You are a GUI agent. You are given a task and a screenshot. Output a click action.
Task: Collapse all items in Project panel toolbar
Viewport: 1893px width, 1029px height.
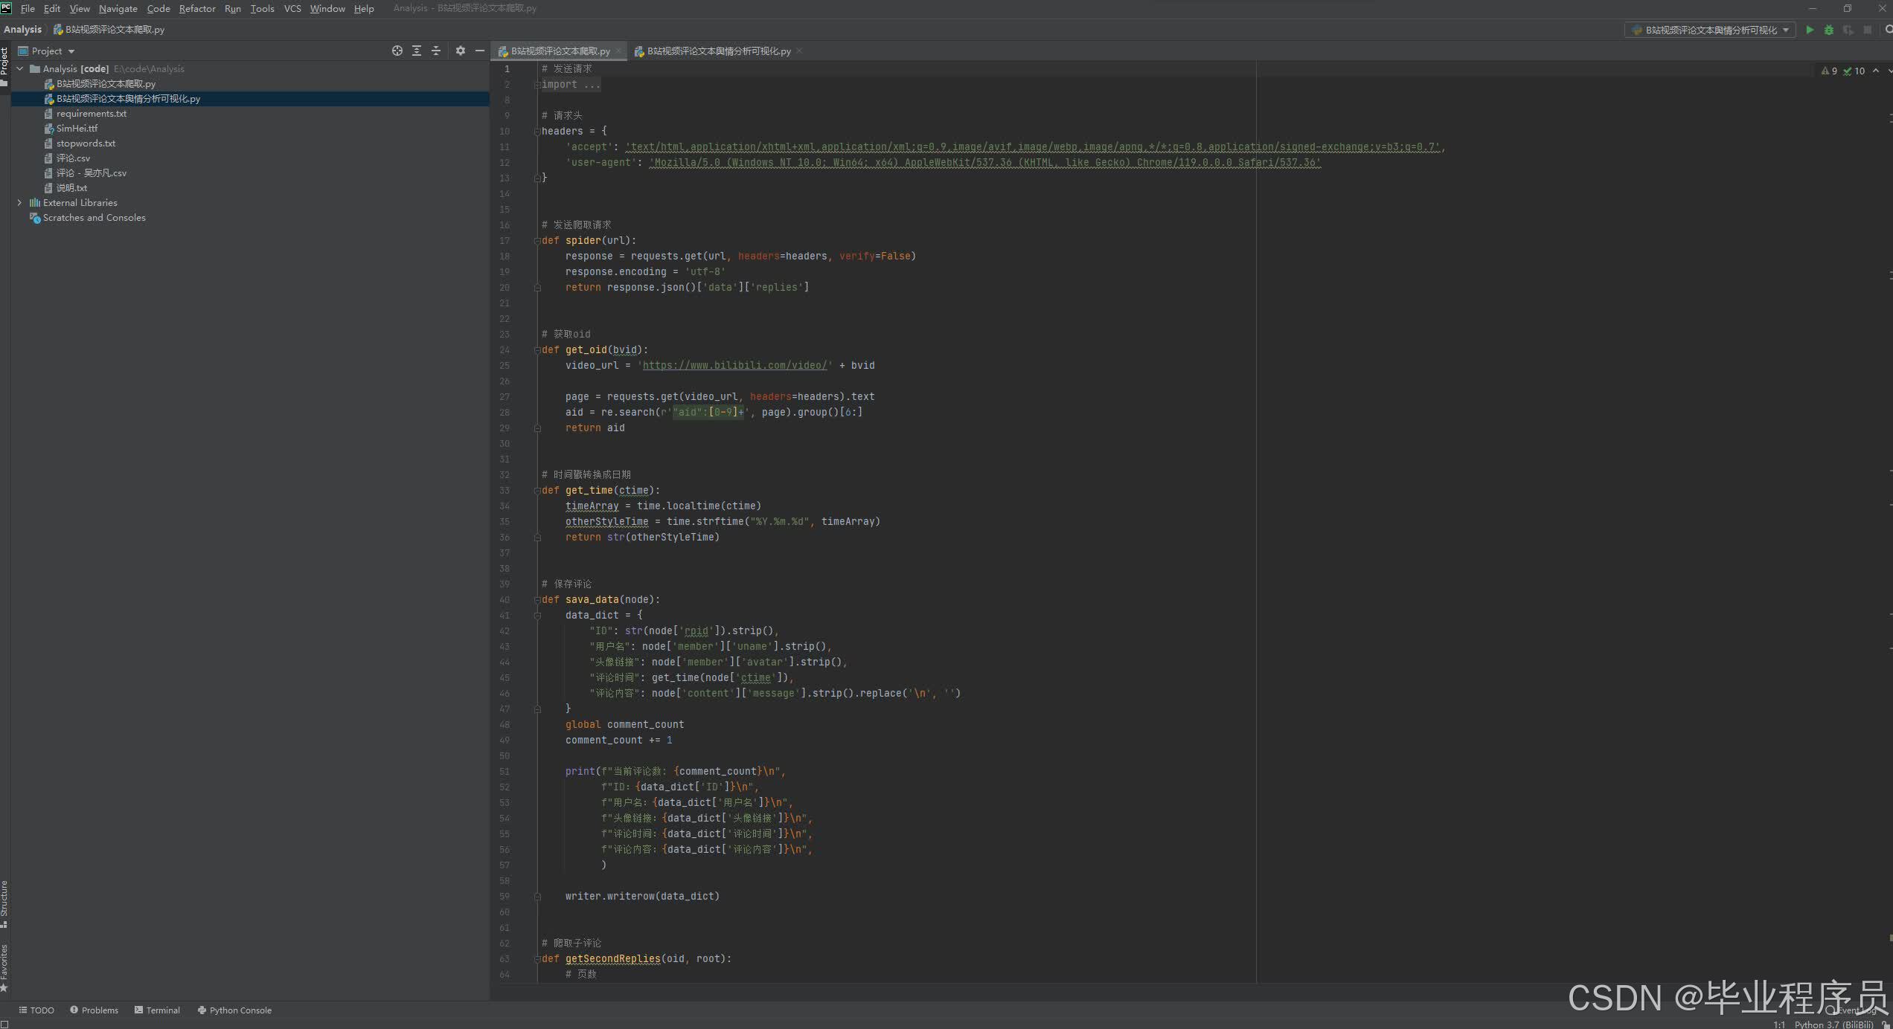(x=436, y=51)
